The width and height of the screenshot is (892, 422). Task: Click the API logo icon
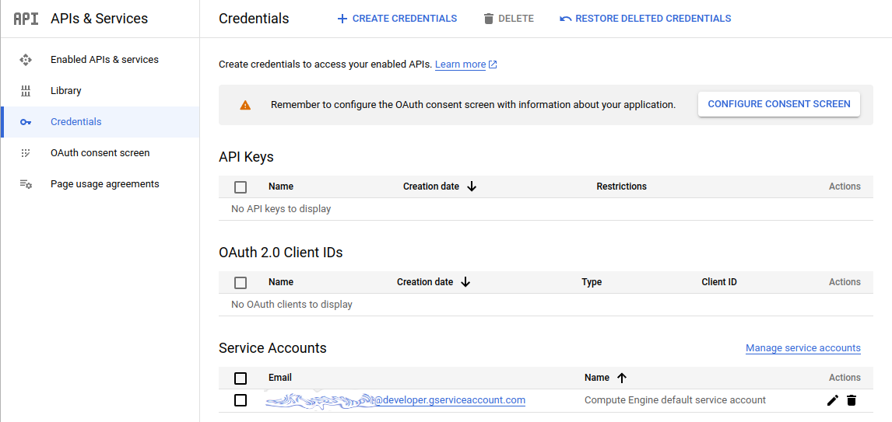coord(26,19)
